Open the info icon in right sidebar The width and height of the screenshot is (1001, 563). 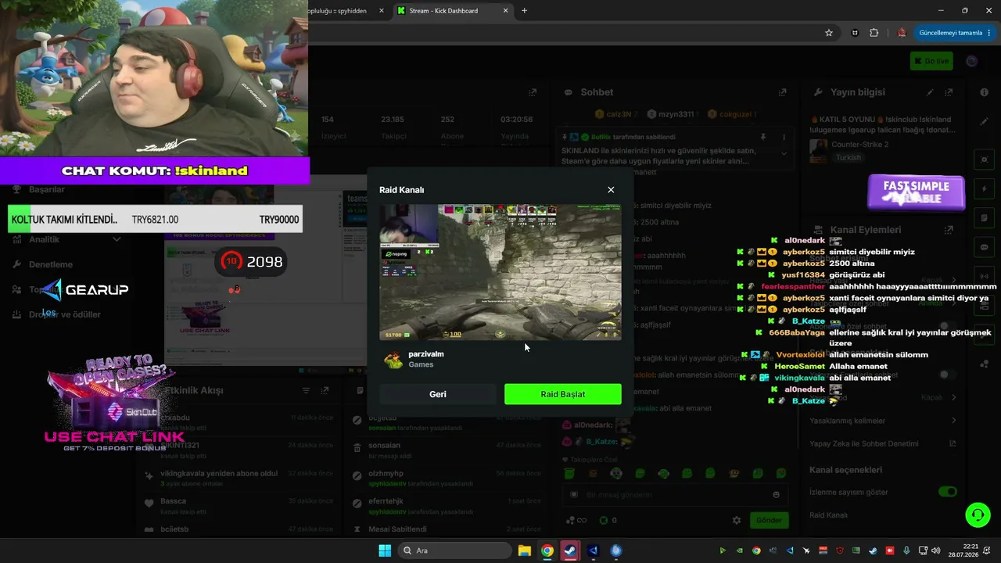pyautogui.click(x=984, y=92)
